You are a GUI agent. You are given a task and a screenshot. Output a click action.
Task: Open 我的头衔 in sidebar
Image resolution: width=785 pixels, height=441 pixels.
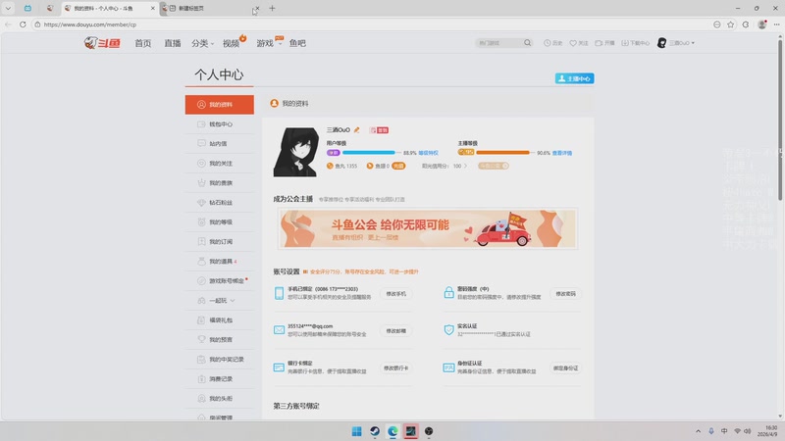click(x=219, y=399)
